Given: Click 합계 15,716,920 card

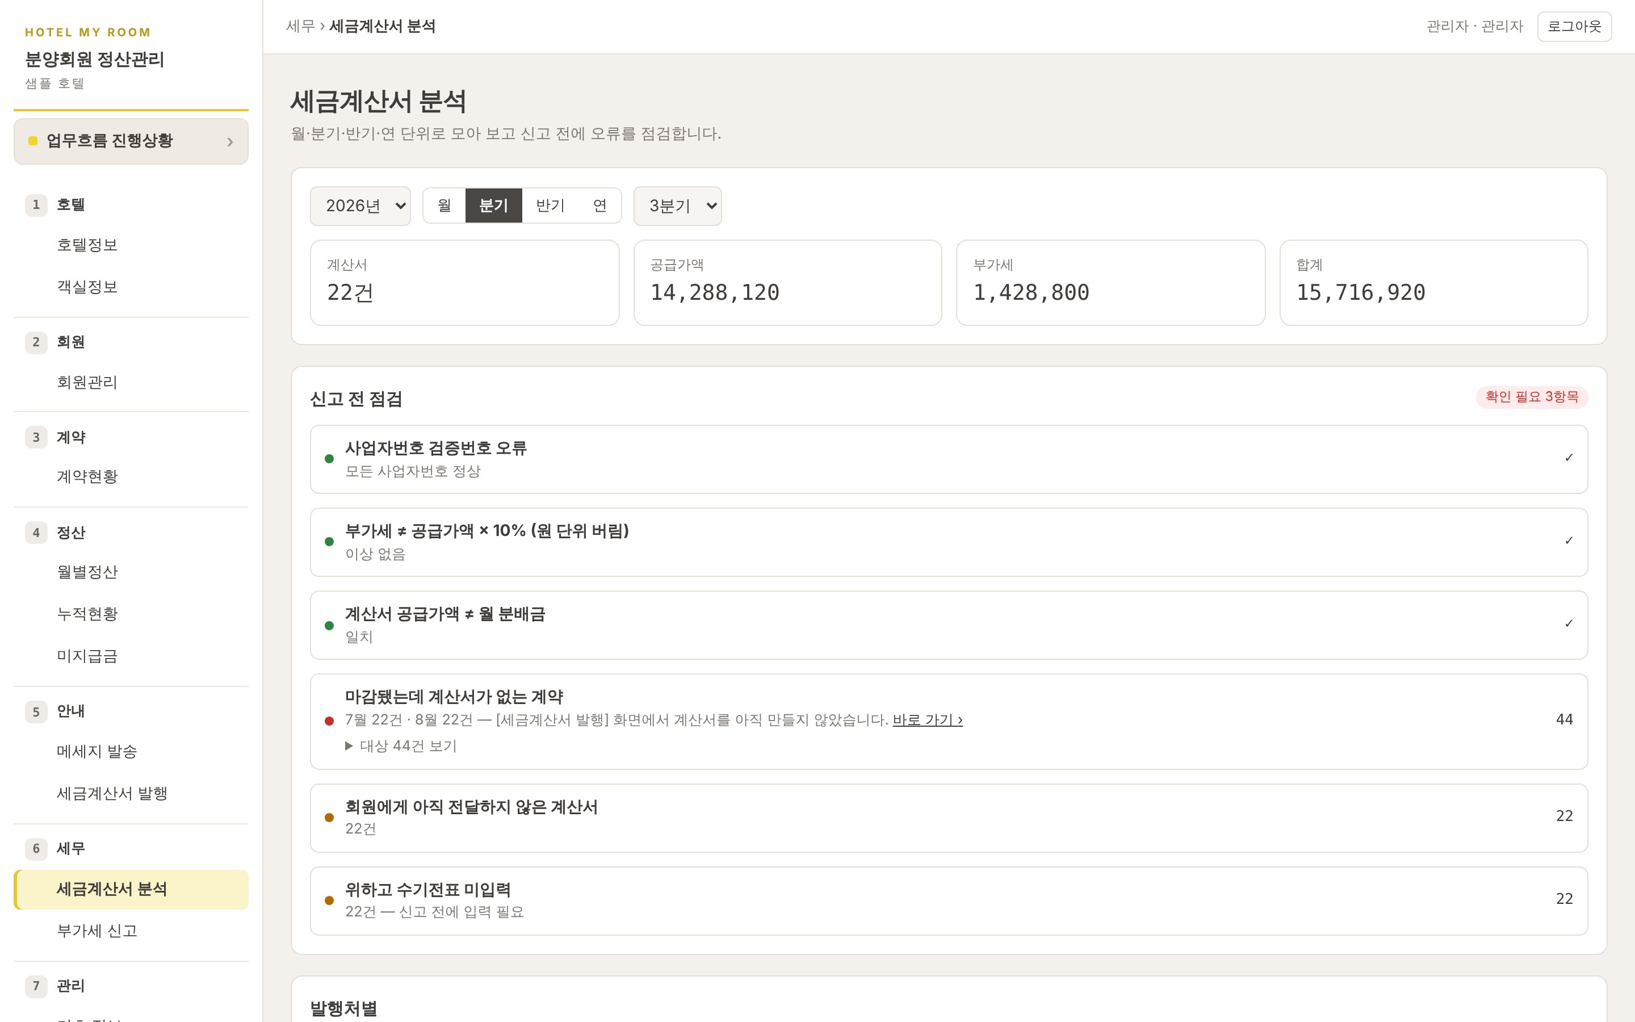Looking at the screenshot, I should 1433,283.
